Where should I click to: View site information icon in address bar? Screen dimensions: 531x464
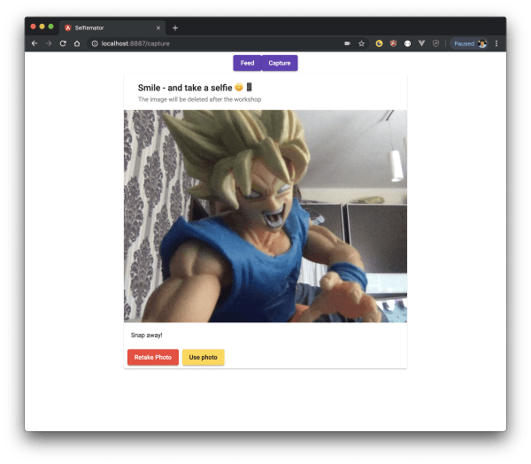click(x=95, y=43)
